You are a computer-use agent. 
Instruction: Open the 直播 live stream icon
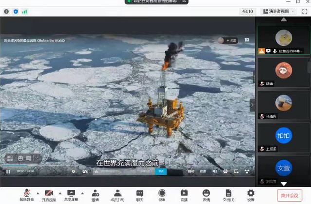tap(184, 195)
